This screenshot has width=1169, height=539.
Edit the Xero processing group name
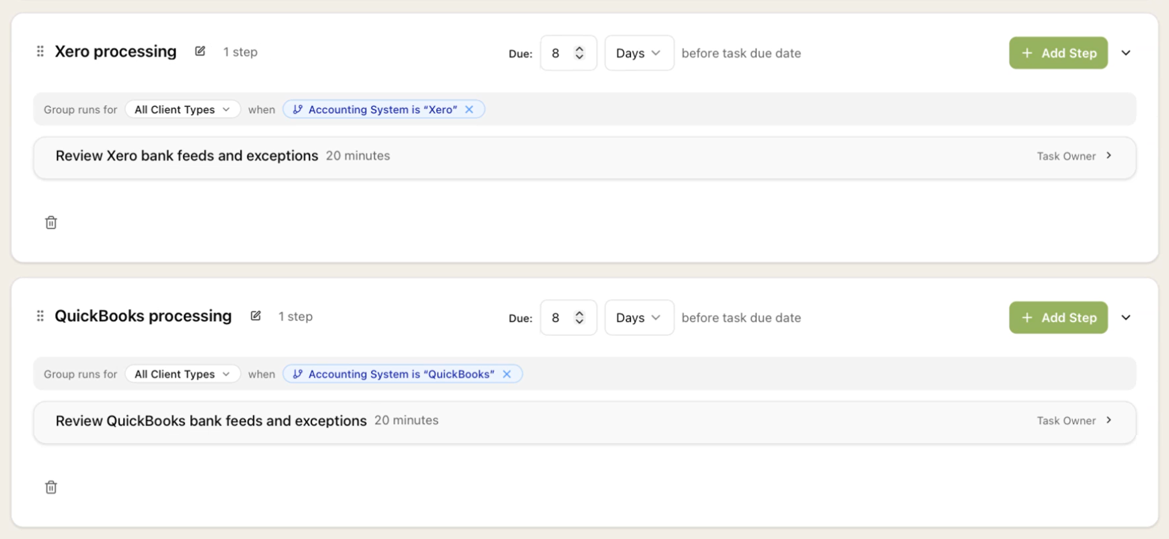[x=200, y=51]
